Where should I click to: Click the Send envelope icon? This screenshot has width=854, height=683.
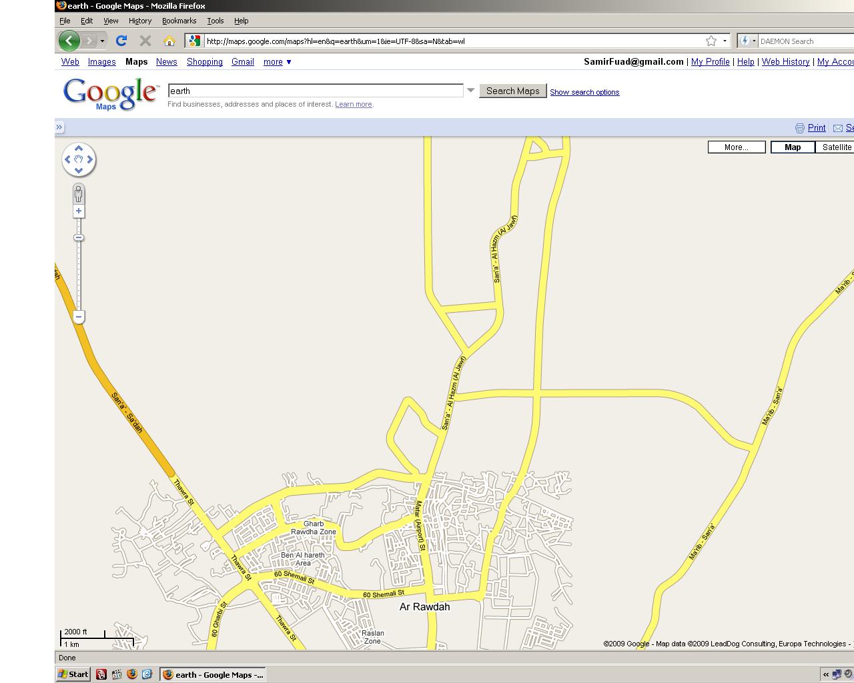click(838, 128)
